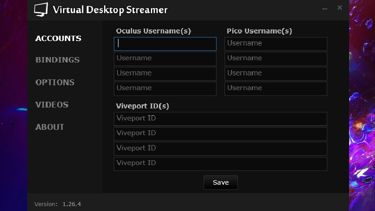Focus the third Pico Username field

275,74
